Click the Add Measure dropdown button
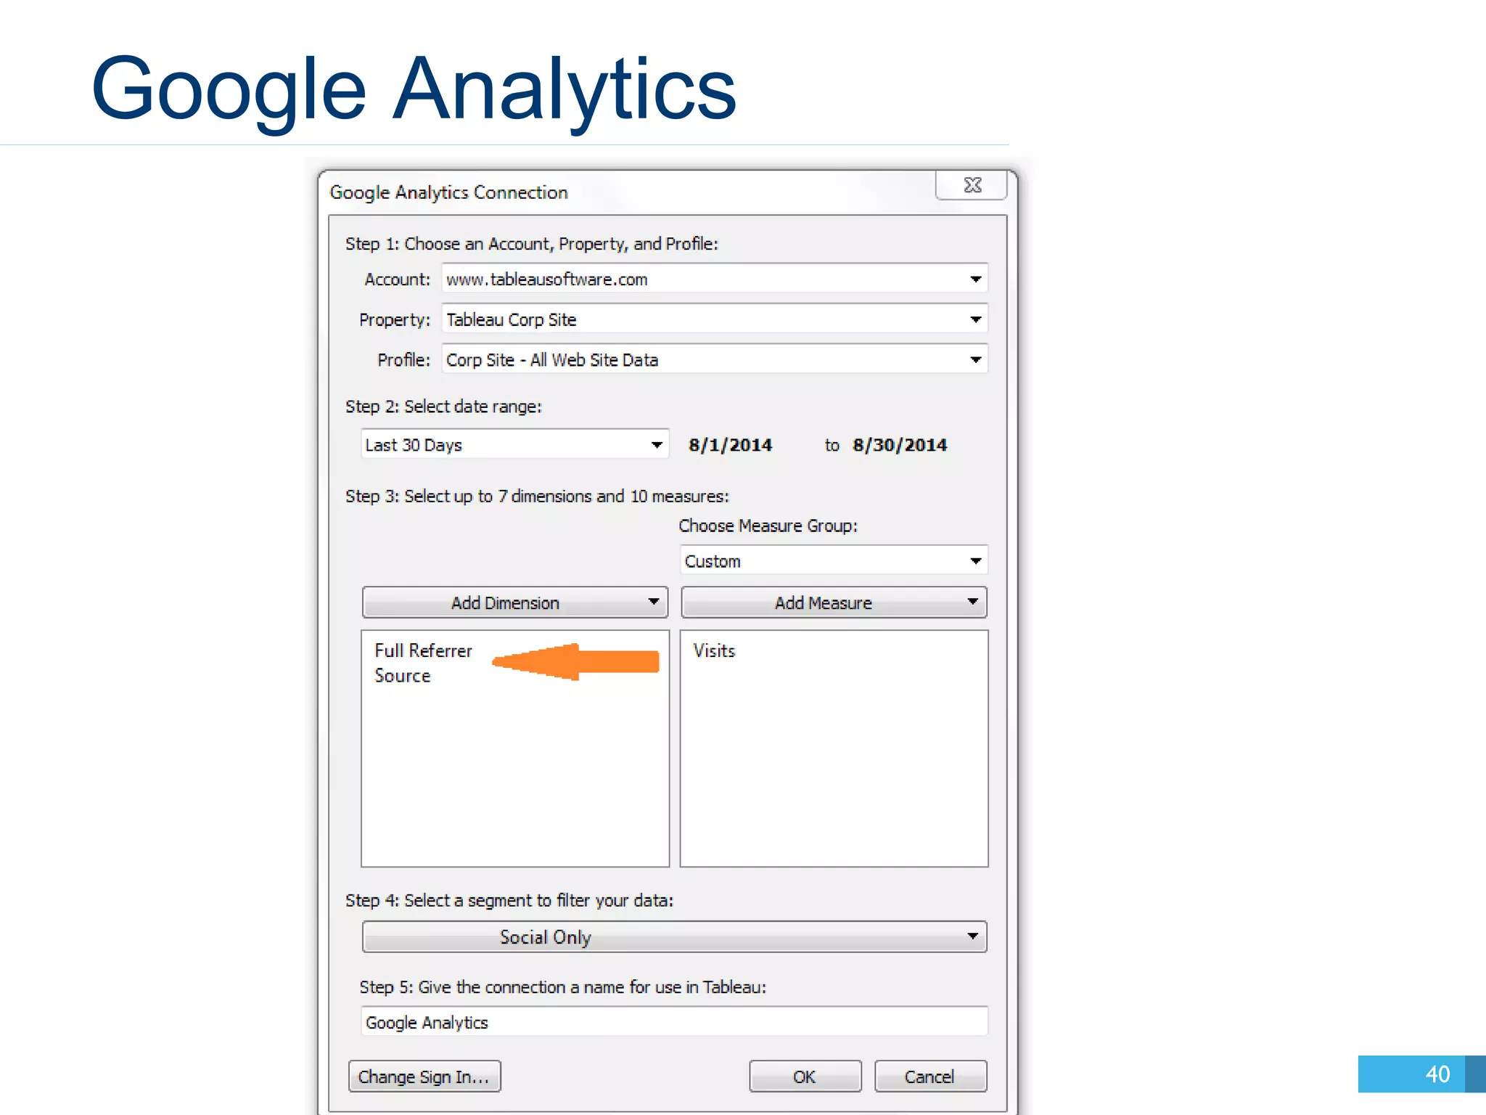1486x1115 pixels. pyautogui.click(x=834, y=603)
